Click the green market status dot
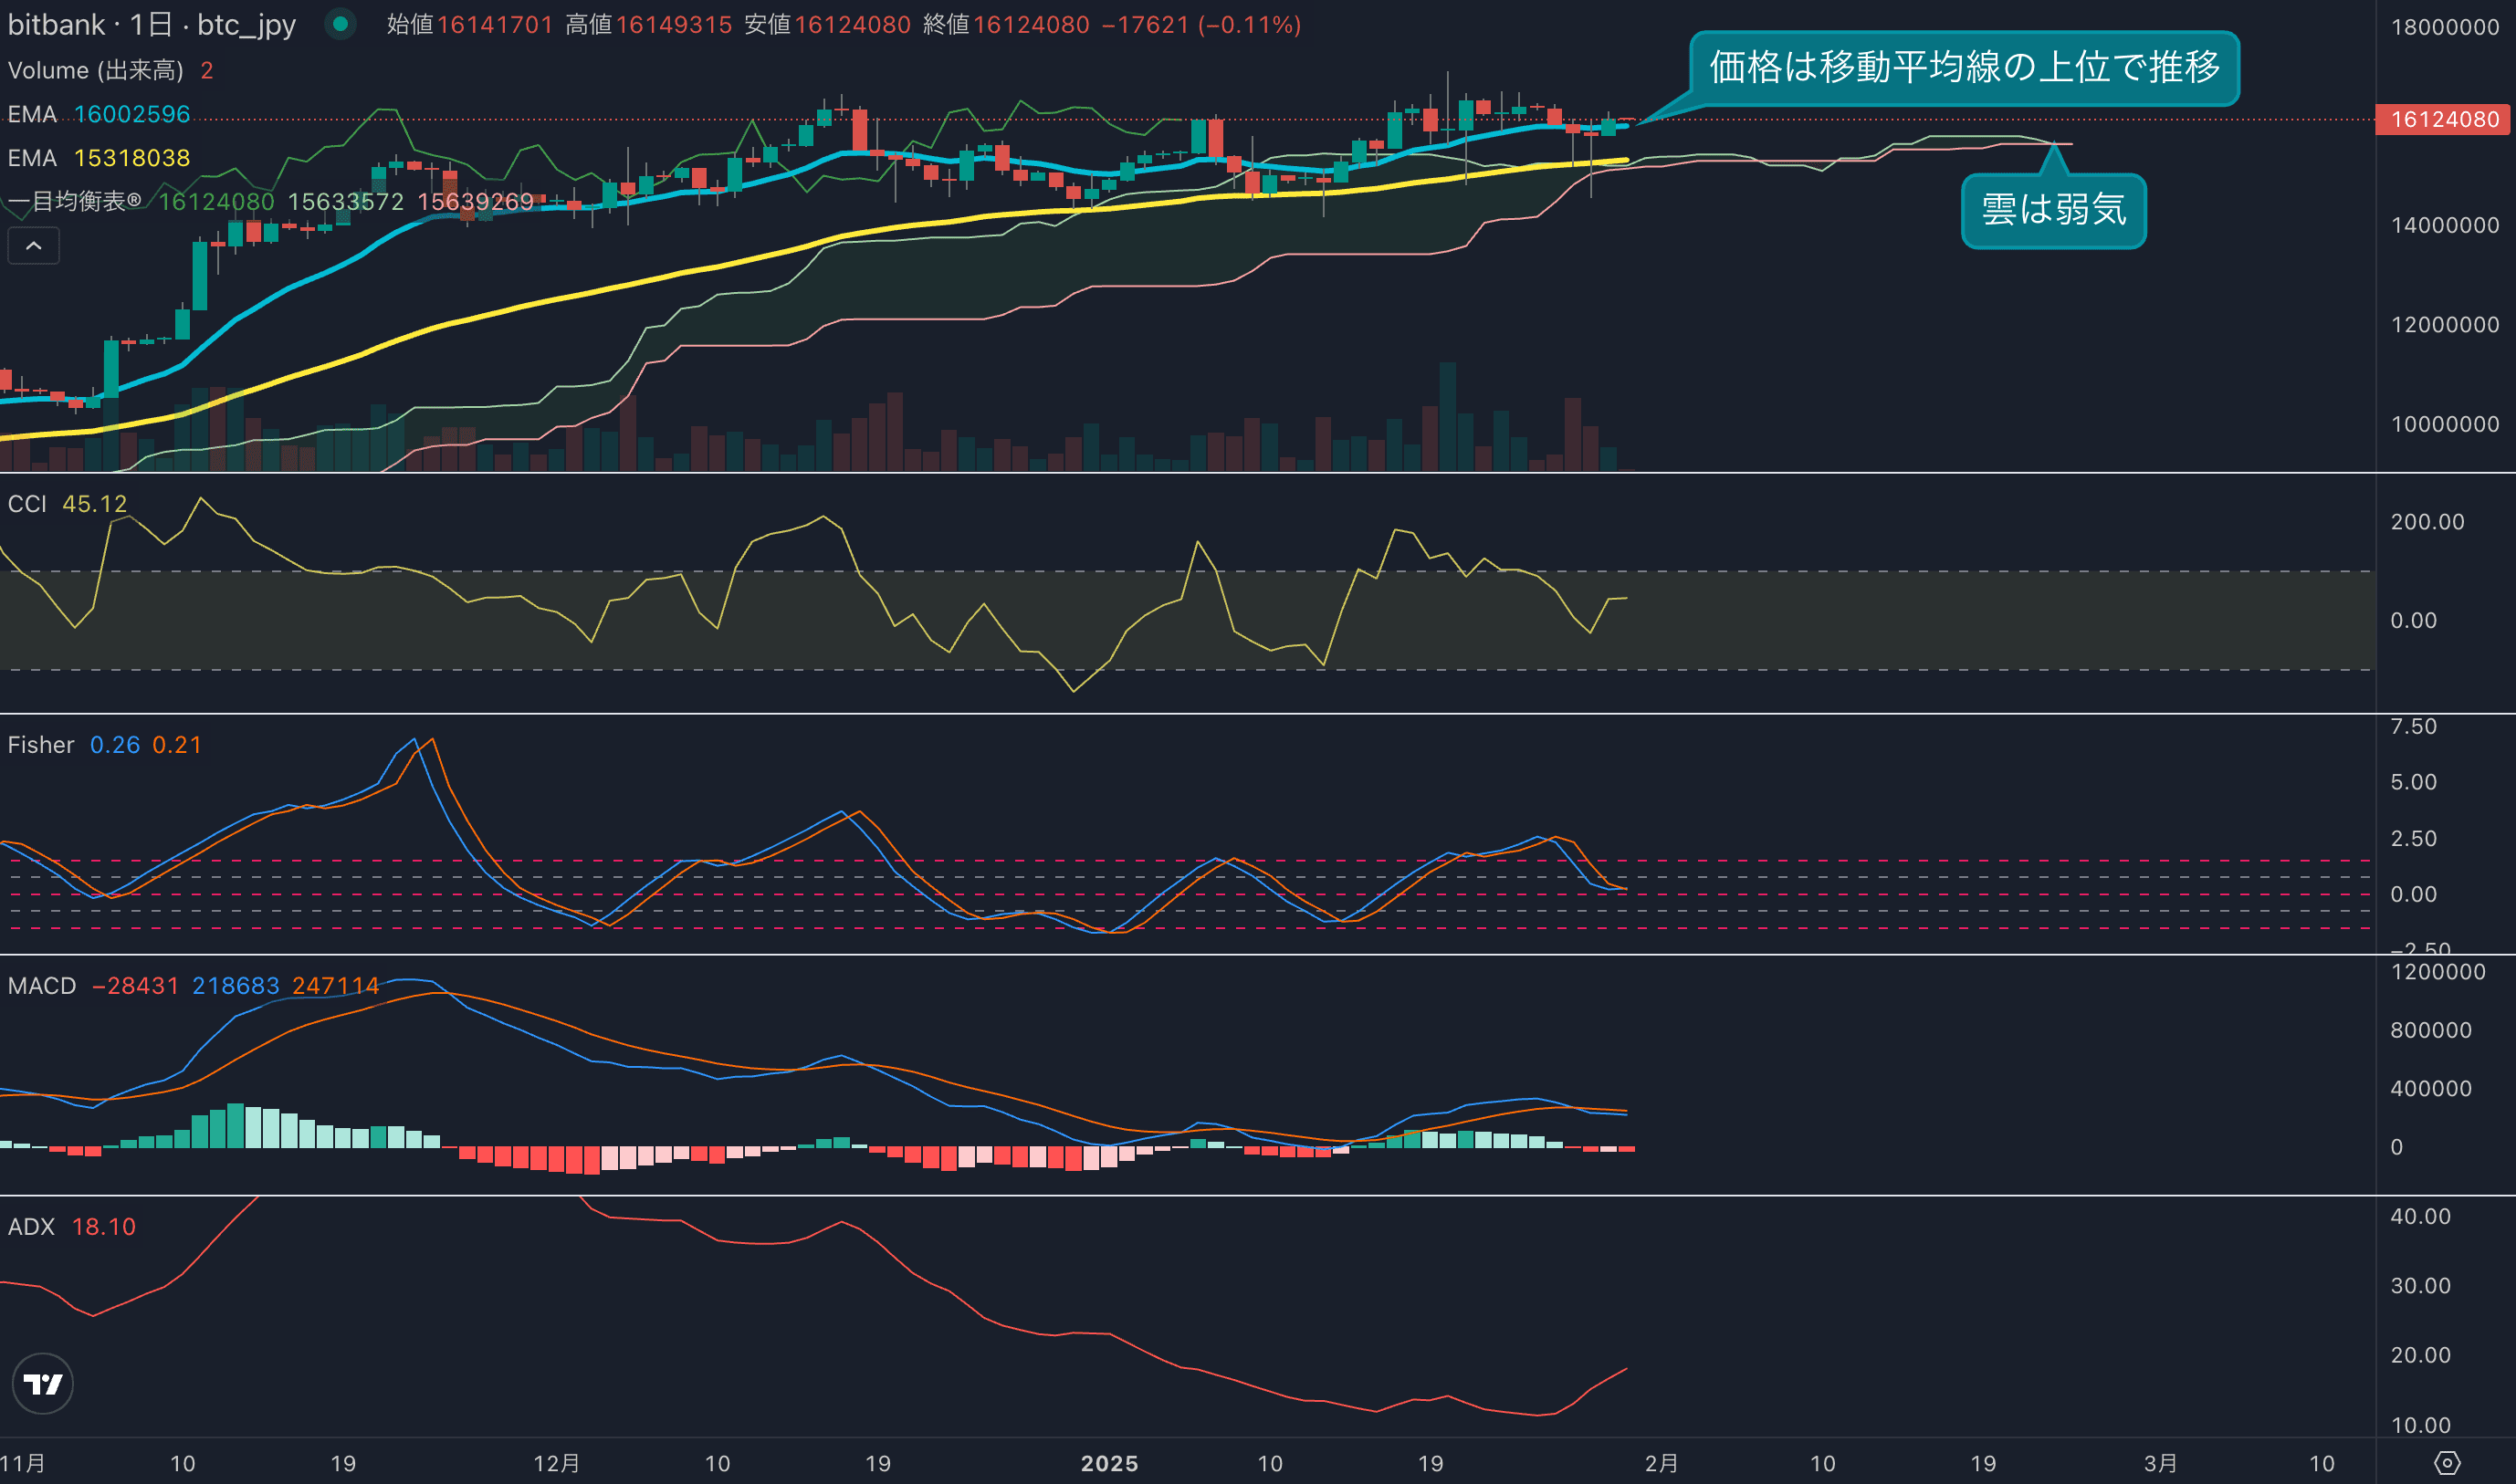The image size is (2516, 1484). (340, 24)
